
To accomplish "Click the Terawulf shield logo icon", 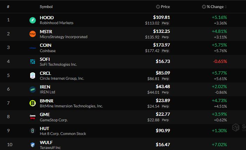I will click(x=33, y=145).
